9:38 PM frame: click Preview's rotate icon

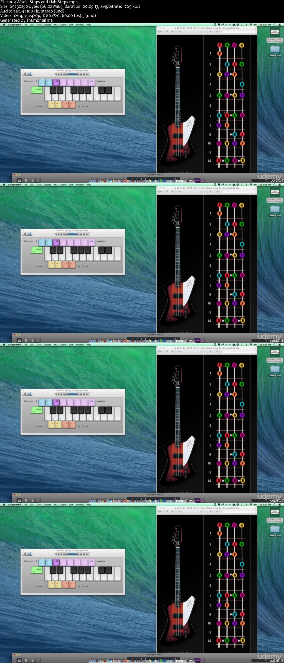[x=210, y=191]
